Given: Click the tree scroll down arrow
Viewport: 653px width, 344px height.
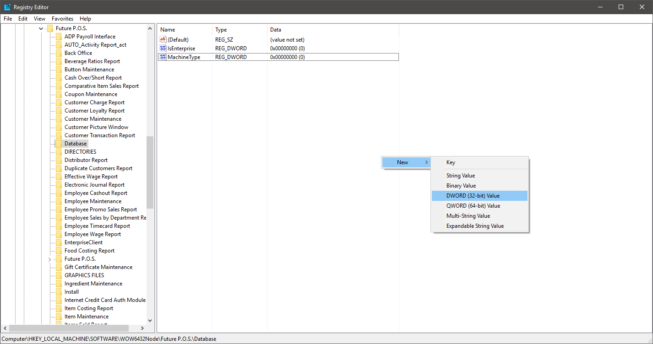Looking at the screenshot, I should (150, 321).
